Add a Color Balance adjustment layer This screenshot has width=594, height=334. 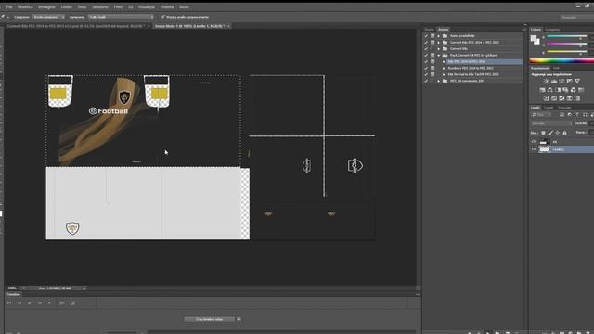coord(550,90)
